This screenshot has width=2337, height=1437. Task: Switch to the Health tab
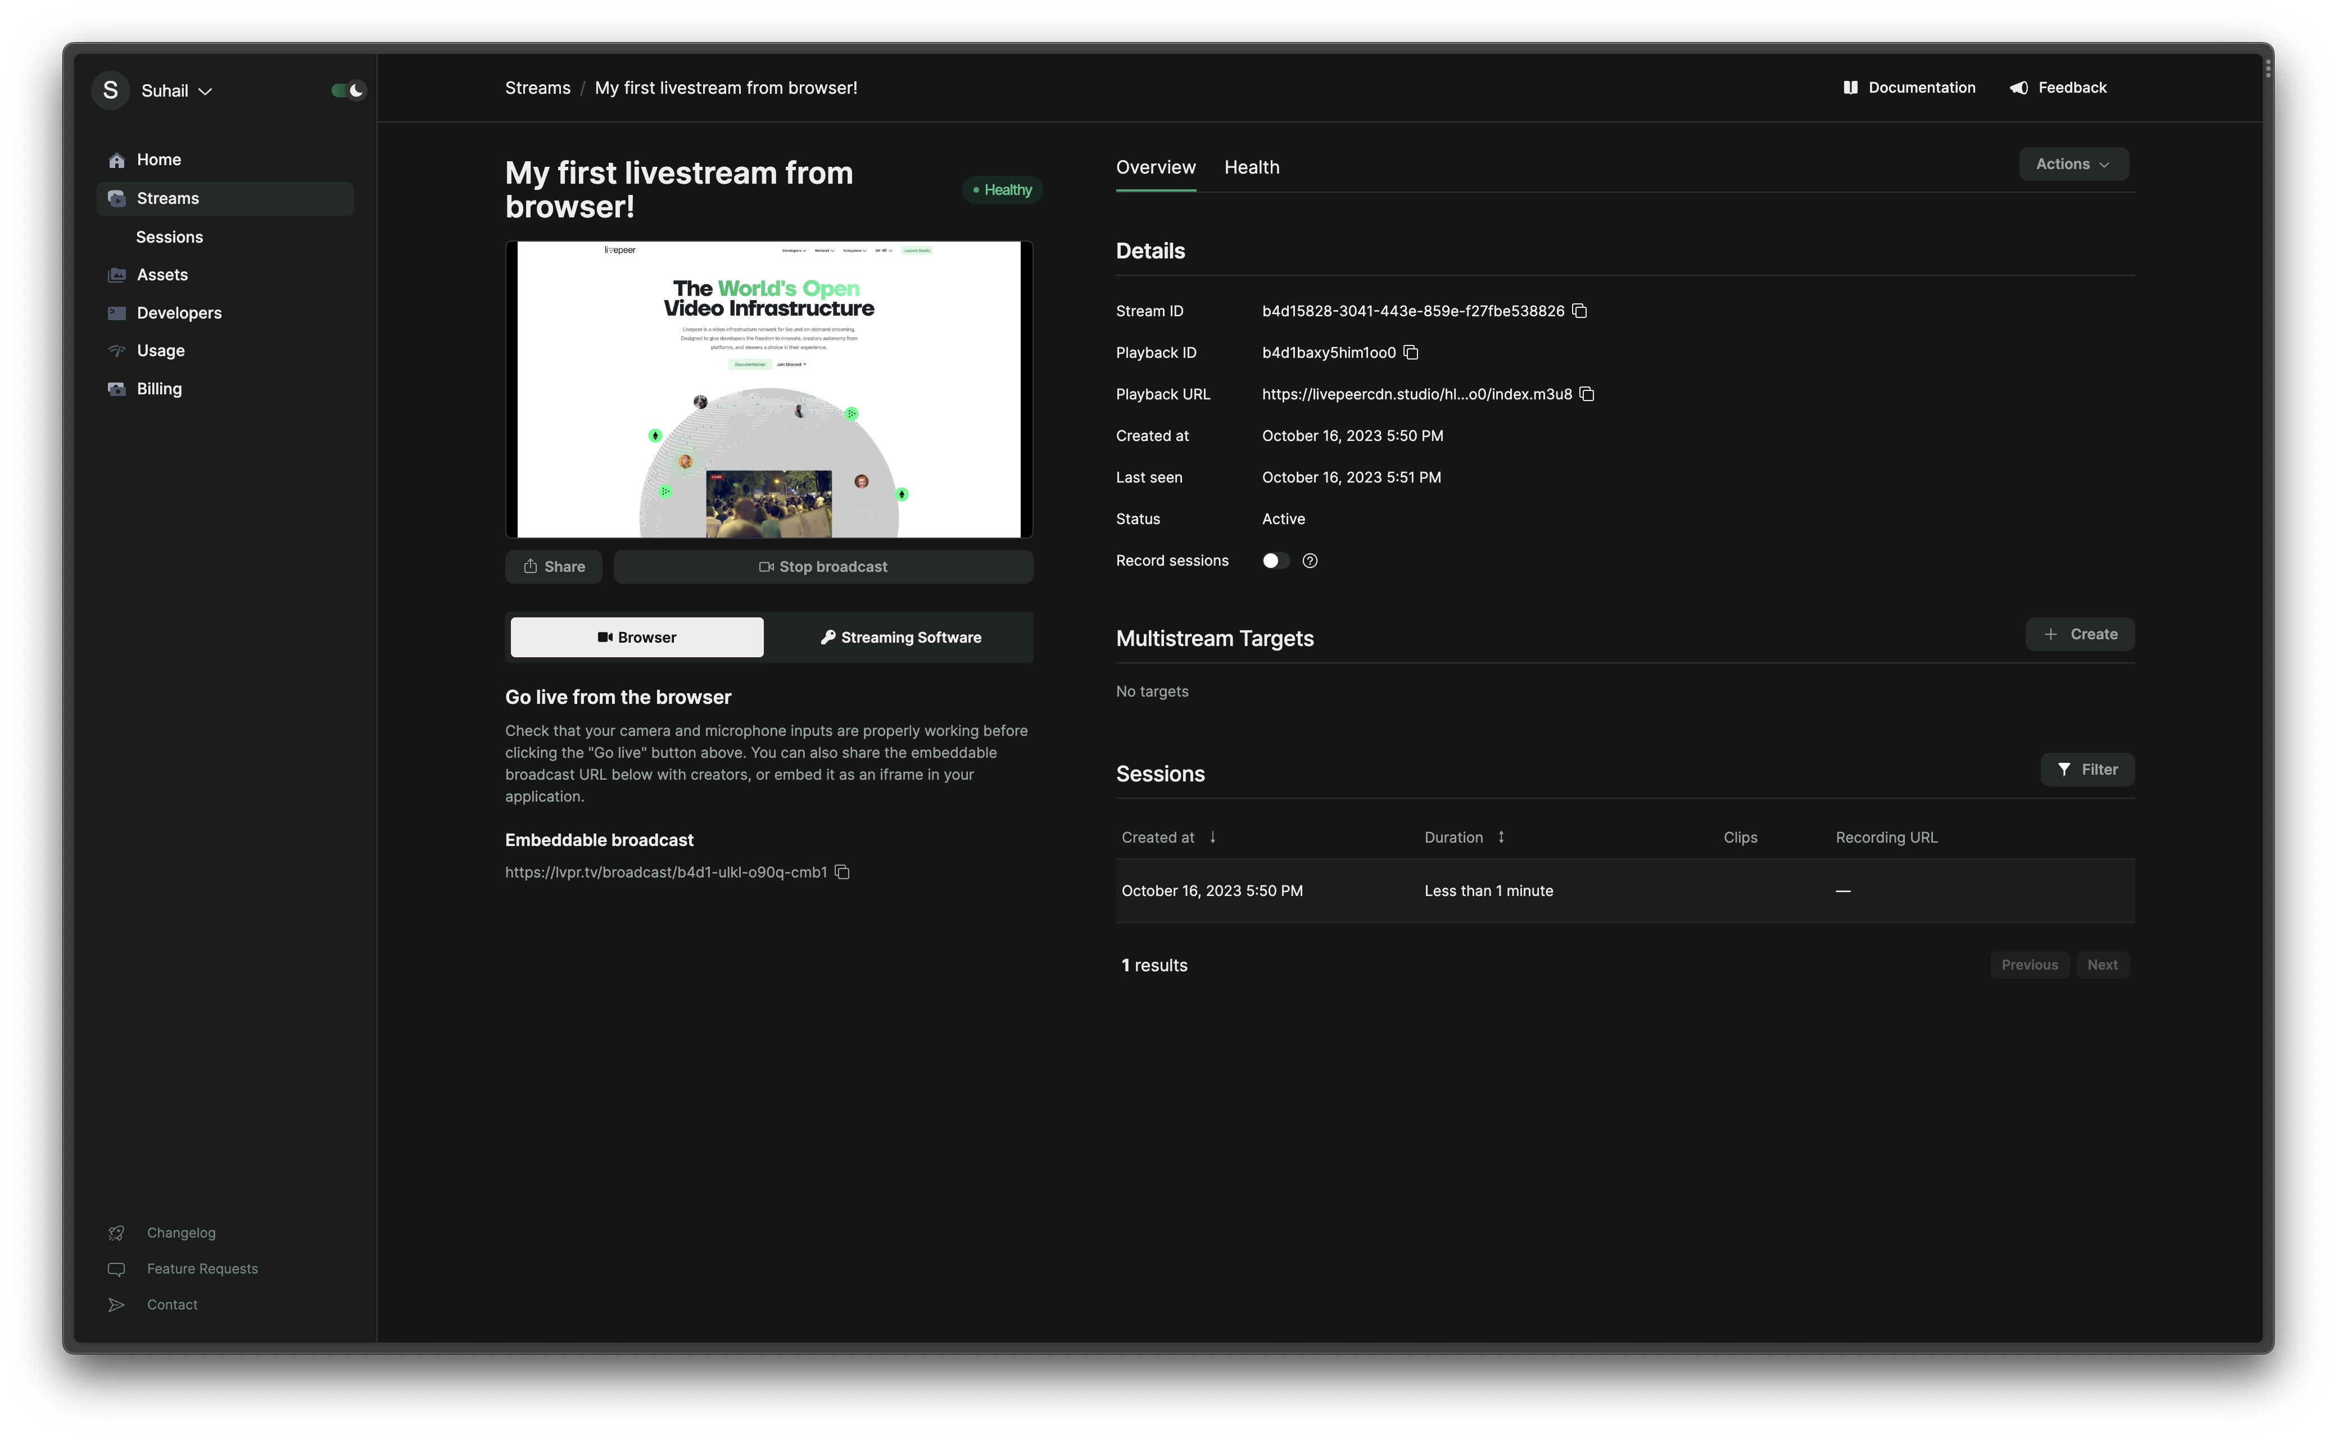click(x=1251, y=167)
